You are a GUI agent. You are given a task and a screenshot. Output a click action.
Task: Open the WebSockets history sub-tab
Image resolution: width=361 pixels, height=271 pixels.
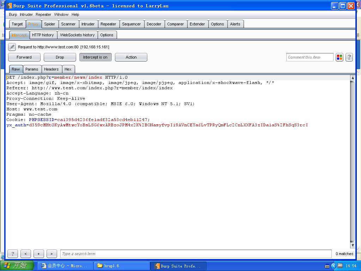click(77, 35)
